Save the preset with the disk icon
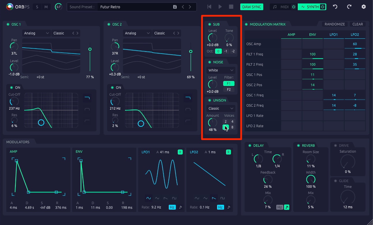 pos(175,7)
